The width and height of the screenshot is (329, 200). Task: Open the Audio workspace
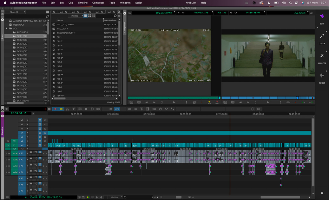(x=322, y=78)
